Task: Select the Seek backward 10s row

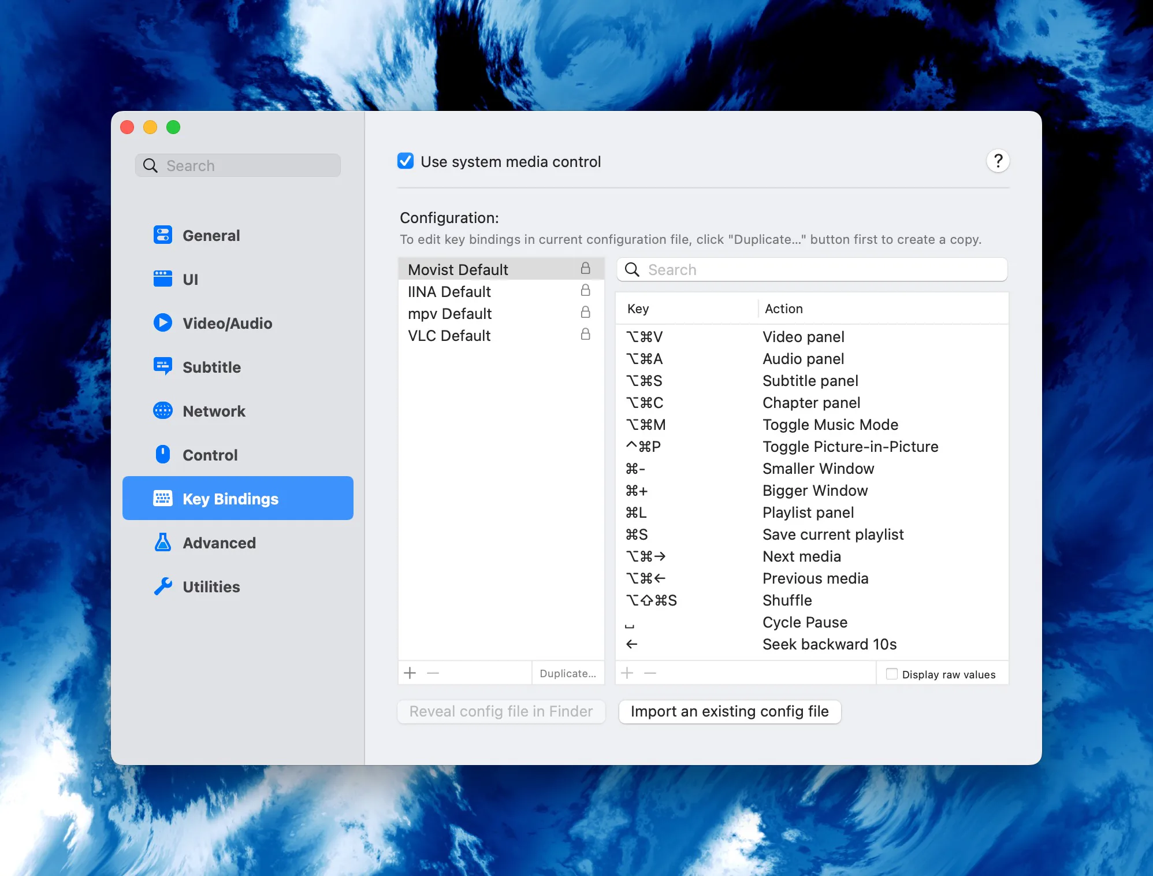Action: point(812,644)
